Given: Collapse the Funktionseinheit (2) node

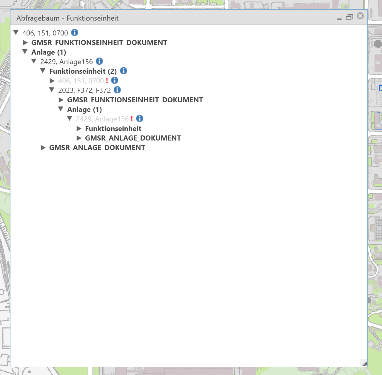Looking at the screenshot, I should [43, 71].
